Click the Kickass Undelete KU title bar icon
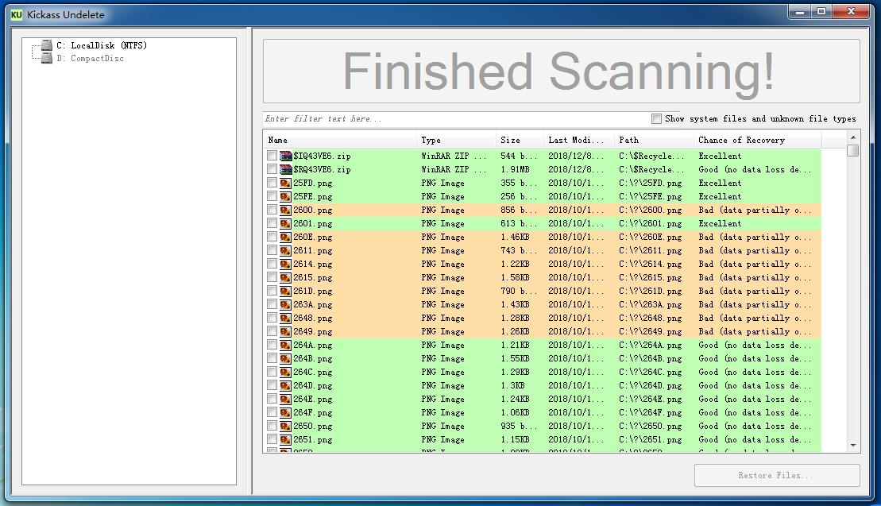This screenshot has height=506, width=881. tap(17, 14)
